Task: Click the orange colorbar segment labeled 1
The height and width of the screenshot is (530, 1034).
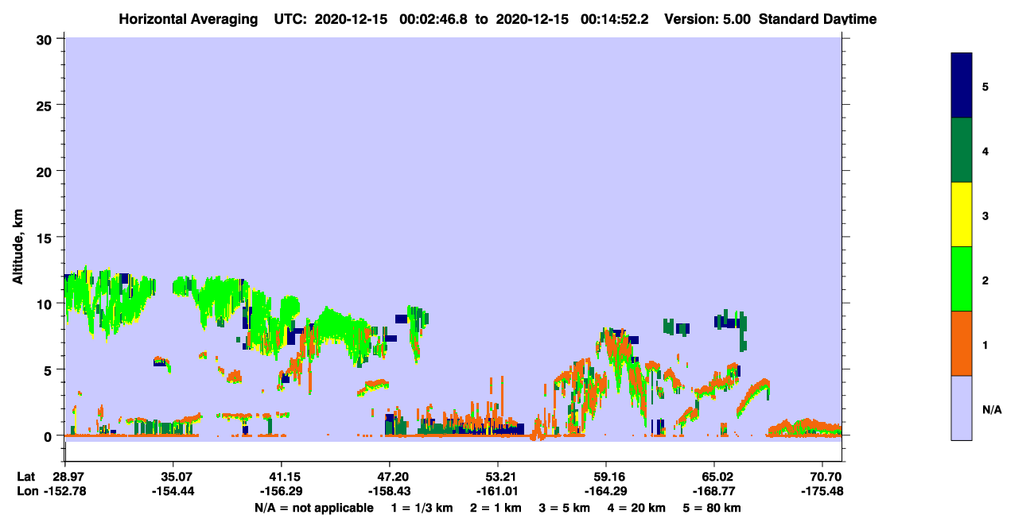Action: pyautogui.click(x=962, y=343)
